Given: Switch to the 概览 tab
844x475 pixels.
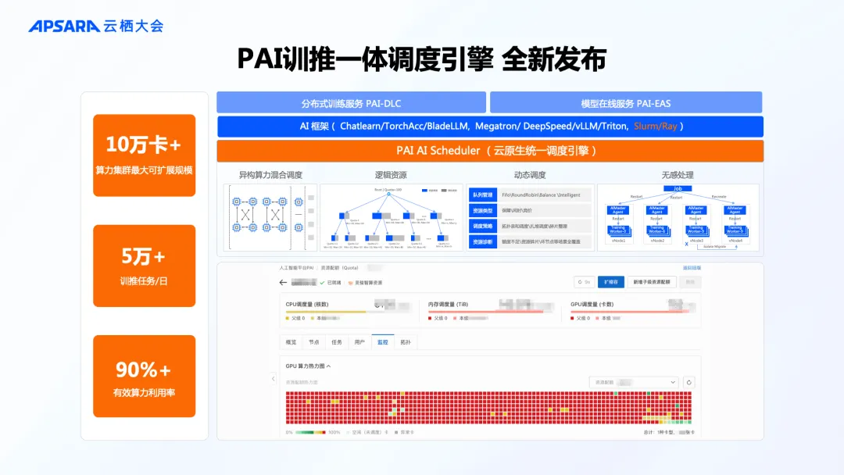Looking at the screenshot, I should point(291,342).
